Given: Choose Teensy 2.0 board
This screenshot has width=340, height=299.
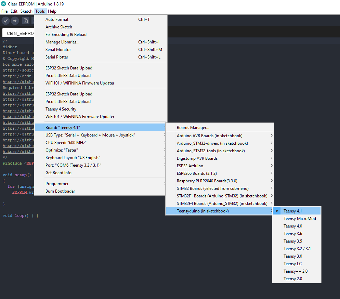Looking at the screenshot, I should click(297, 279).
